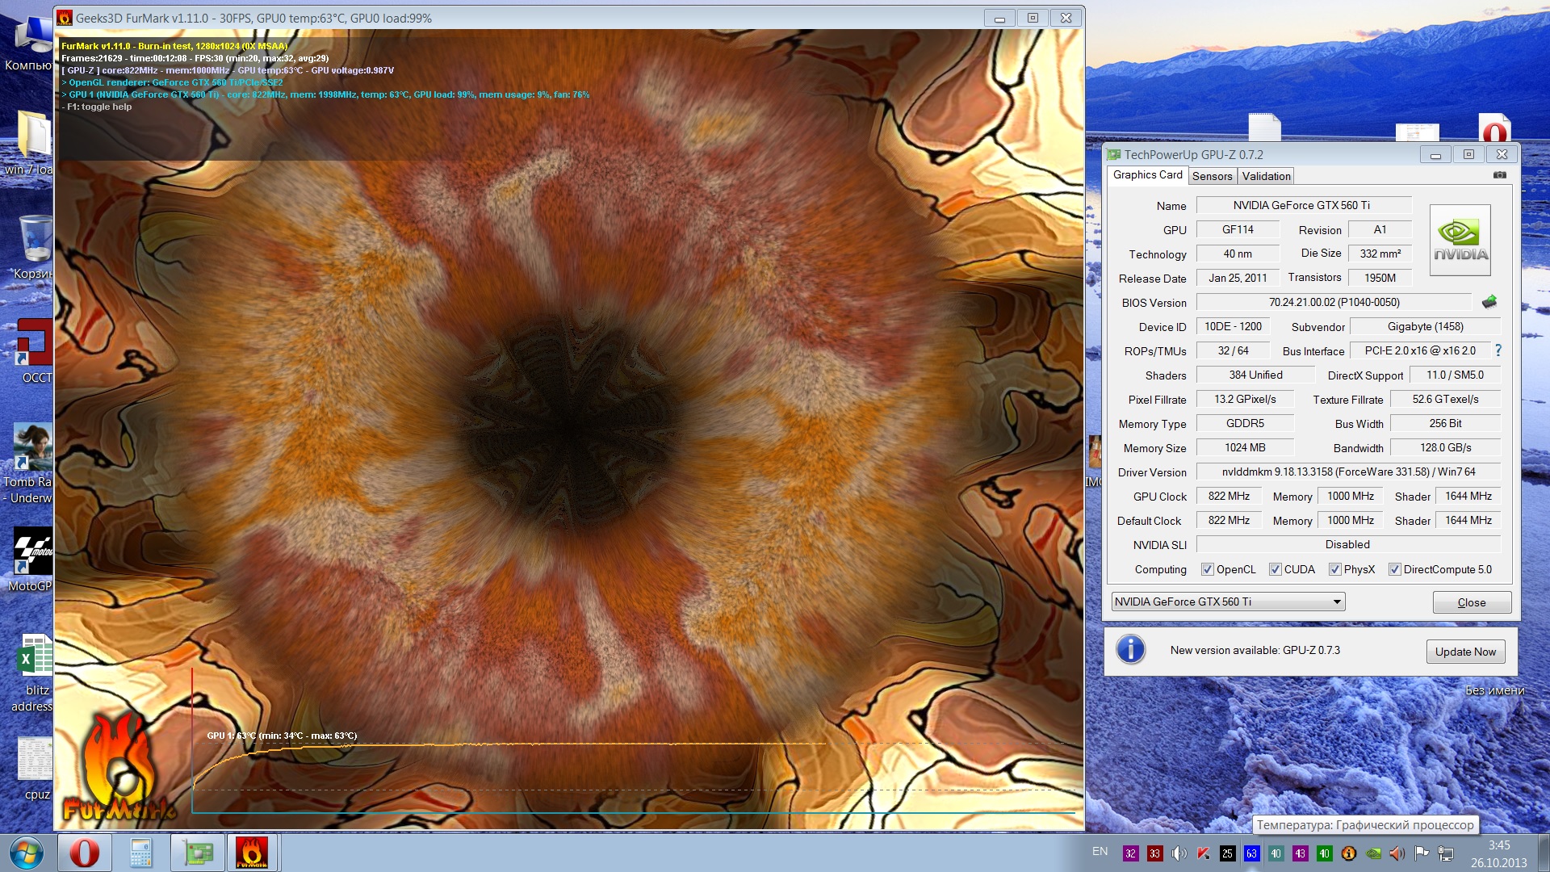Click the blue info icon beside update notice
The height and width of the screenshot is (872, 1550).
tap(1130, 649)
